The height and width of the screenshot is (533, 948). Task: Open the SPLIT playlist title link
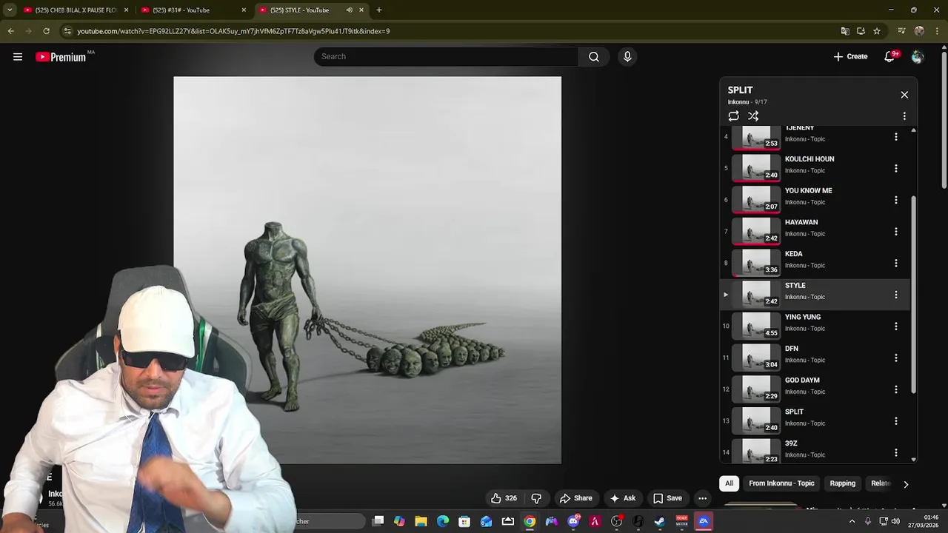pos(740,90)
